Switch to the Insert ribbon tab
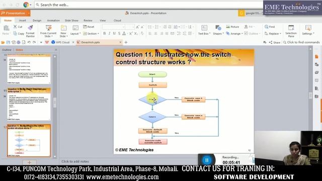 point(22,21)
